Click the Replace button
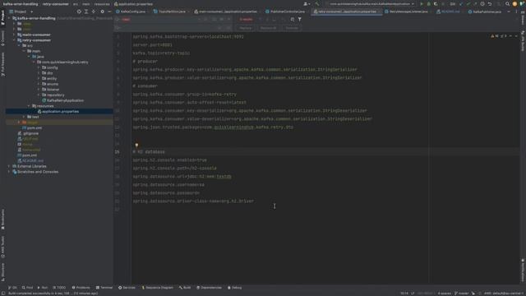The width and height of the screenshot is (526, 296). pos(246,28)
